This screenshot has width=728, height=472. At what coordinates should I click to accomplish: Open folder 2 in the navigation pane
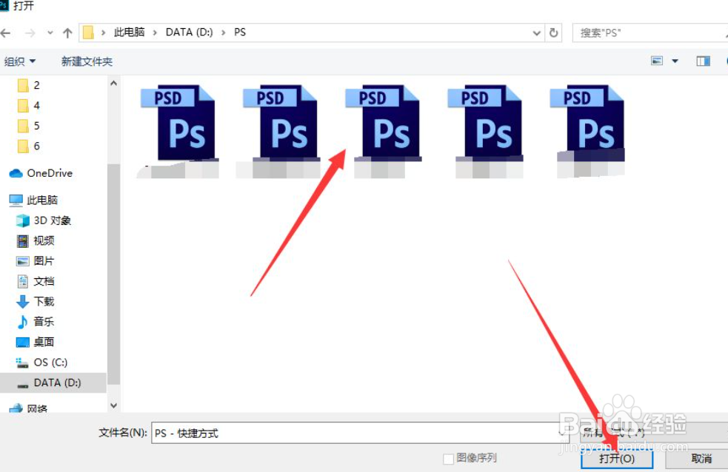[x=29, y=85]
